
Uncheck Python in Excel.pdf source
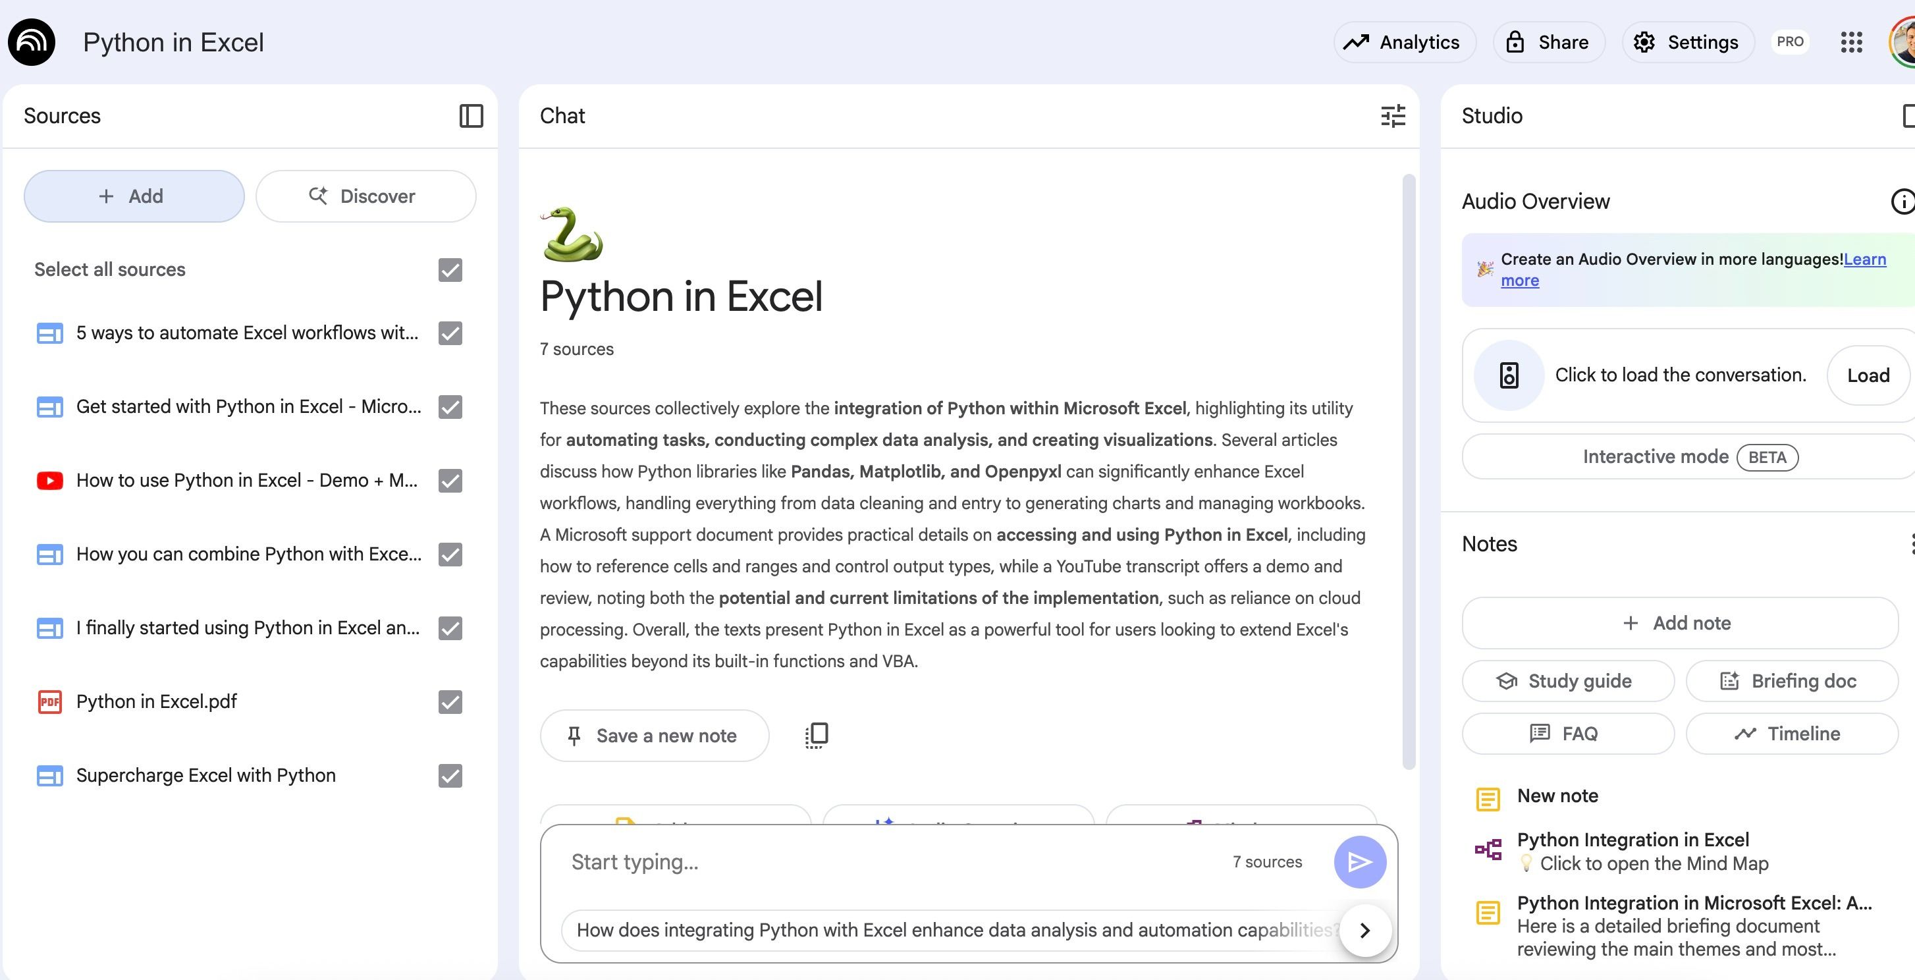tap(450, 702)
